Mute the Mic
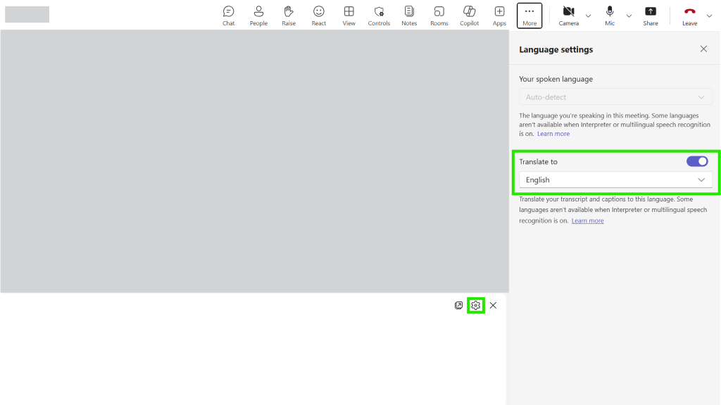 click(610, 15)
